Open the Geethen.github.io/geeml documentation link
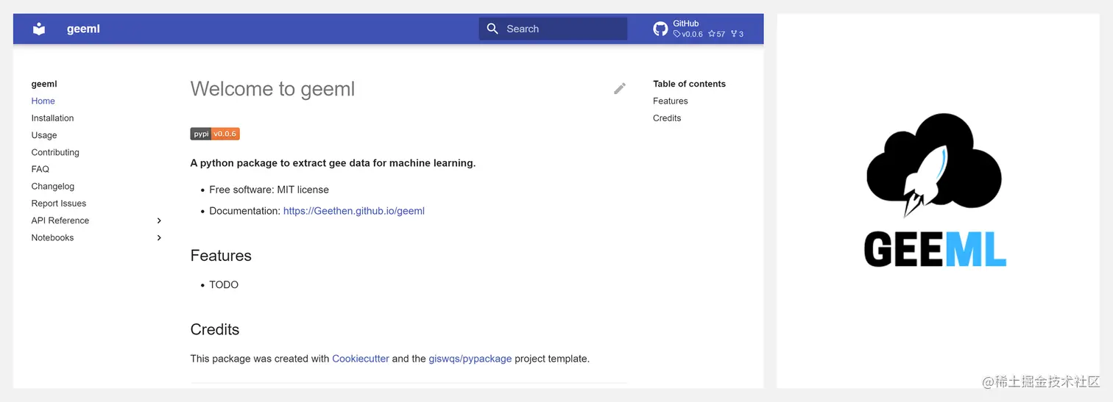The width and height of the screenshot is (1113, 402). tap(354, 211)
